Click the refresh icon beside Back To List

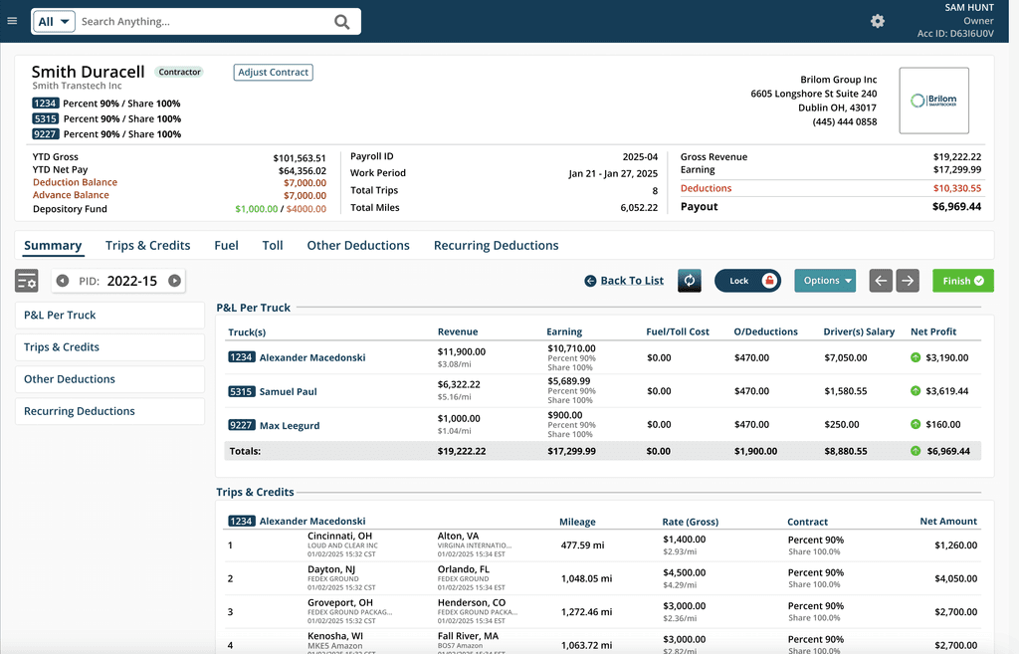[x=689, y=281]
